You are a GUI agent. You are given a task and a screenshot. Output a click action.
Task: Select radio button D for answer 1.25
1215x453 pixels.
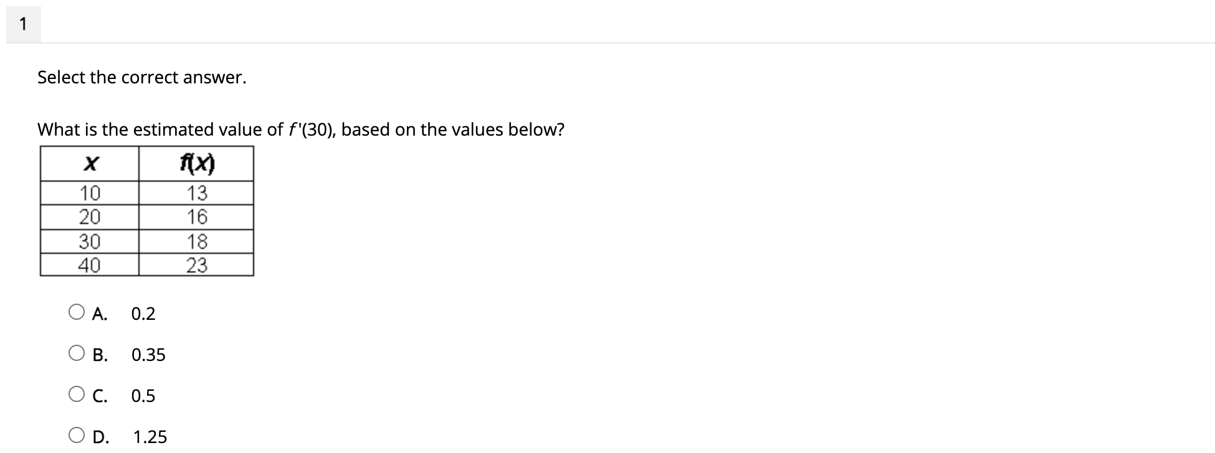pyautogui.click(x=77, y=436)
